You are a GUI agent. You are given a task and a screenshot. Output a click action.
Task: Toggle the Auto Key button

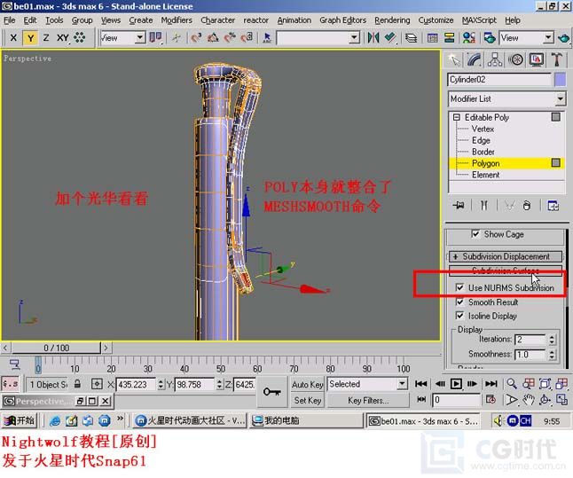coord(307,385)
